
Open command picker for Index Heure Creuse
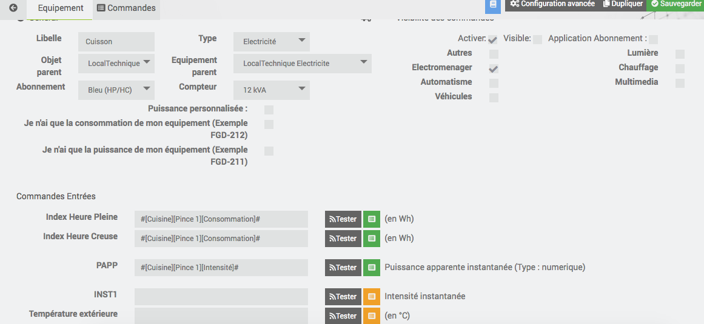click(x=372, y=239)
